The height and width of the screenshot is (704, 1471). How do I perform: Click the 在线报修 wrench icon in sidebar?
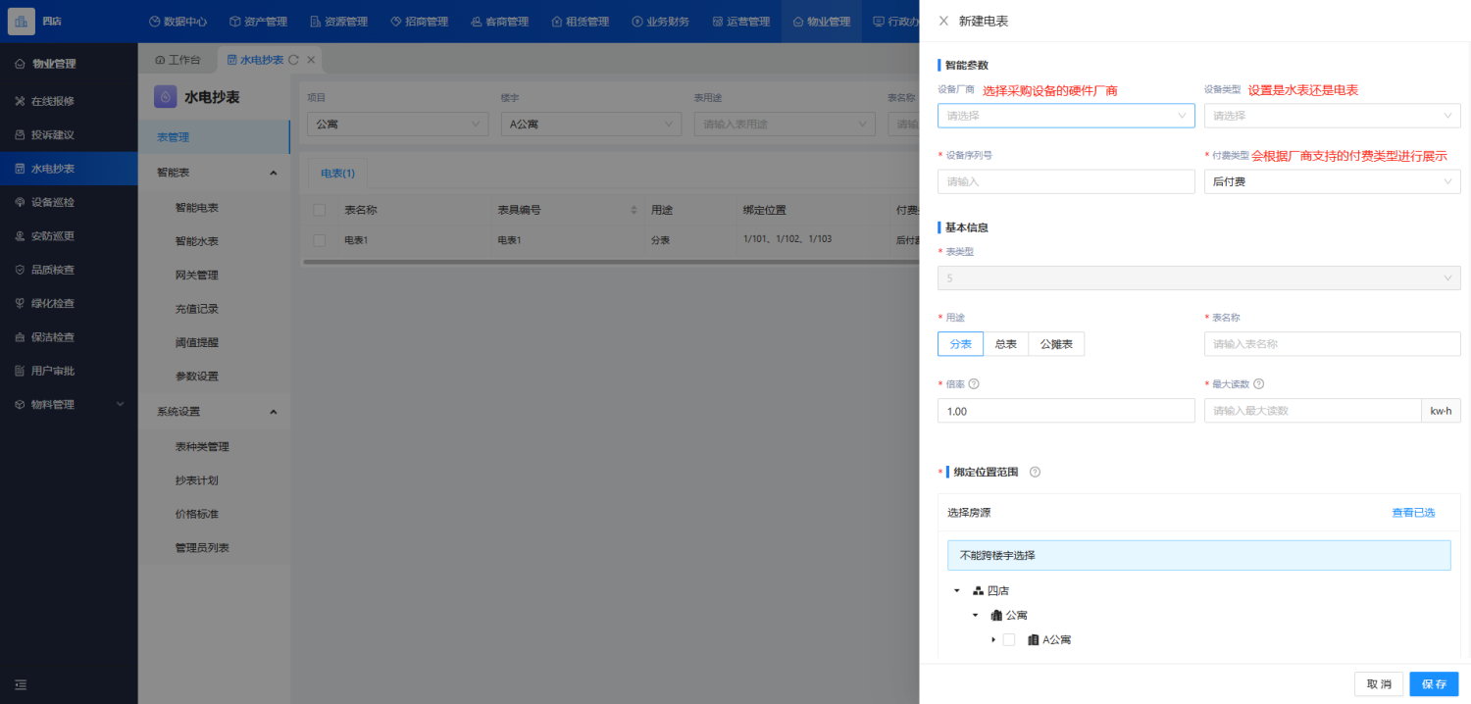pos(20,101)
